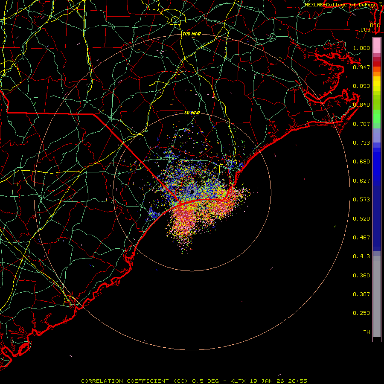The image size is (384, 384).
Task: Select the 1.000 color scale value
Action: click(361, 48)
